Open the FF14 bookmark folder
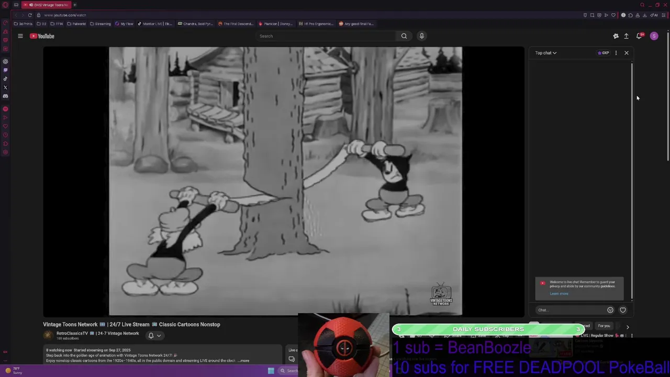 [57, 24]
